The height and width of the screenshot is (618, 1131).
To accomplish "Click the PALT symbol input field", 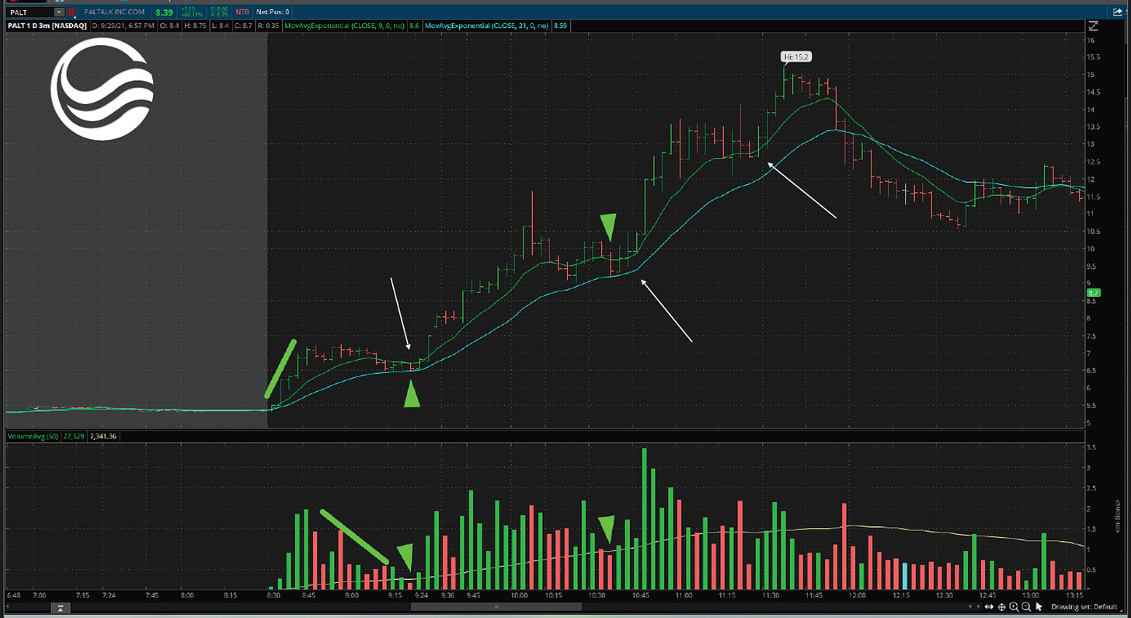I will [x=30, y=12].
